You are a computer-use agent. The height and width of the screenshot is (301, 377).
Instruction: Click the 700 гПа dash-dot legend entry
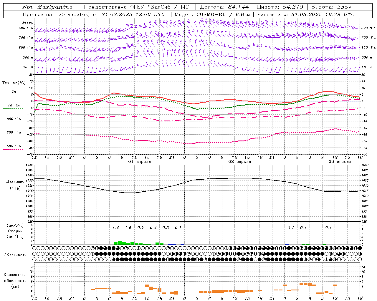pyautogui.click(x=14, y=134)
